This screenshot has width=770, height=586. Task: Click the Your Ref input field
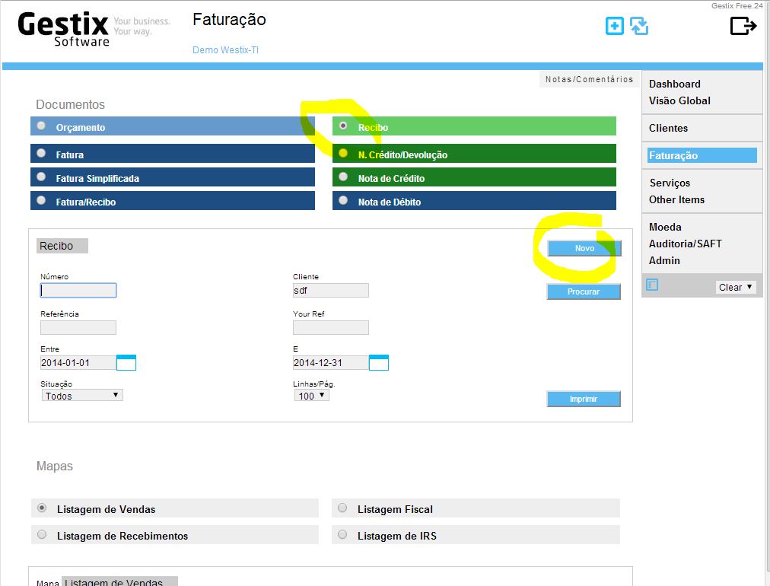click(x=330, y=328)
